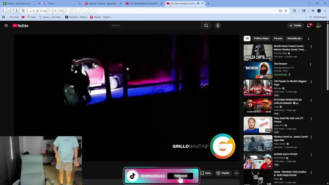Open media controls music note icon
This screenshot has width=329, height=185.
pyautogui.click(x=313, y=11)
